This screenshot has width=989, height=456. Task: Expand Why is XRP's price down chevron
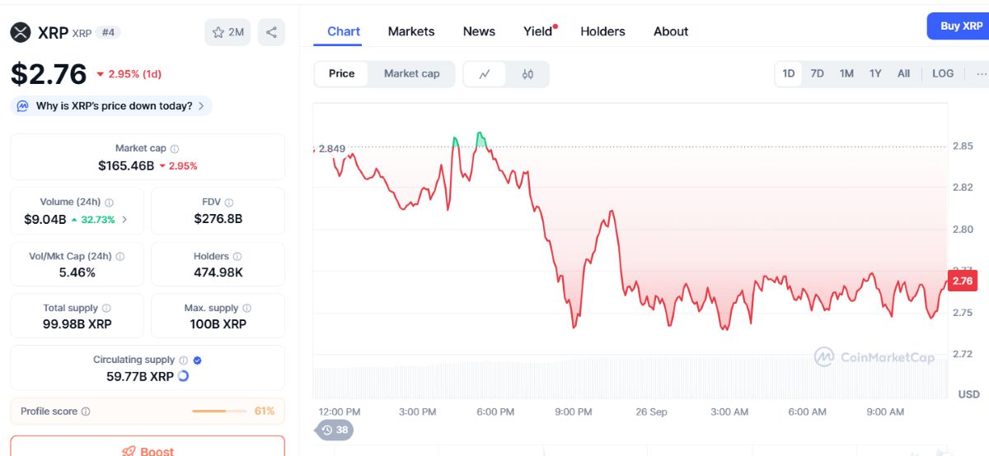point(201,106)
